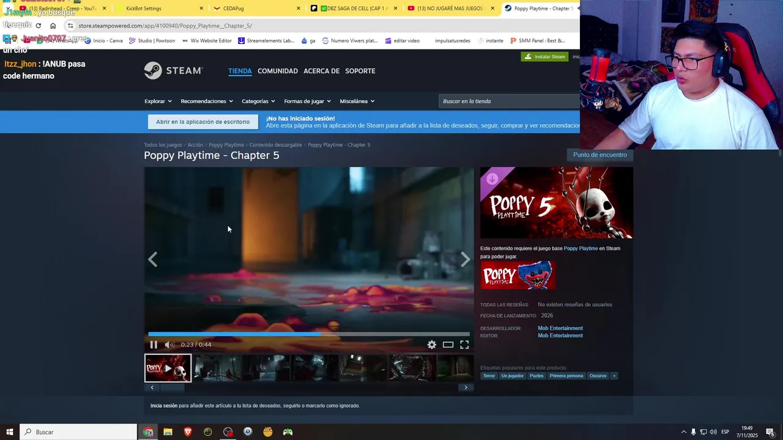Image resolution: width=783 pixels, height=440 pixels.
Task: Go to next media with right arrow
Action: [x=466, y=260]
